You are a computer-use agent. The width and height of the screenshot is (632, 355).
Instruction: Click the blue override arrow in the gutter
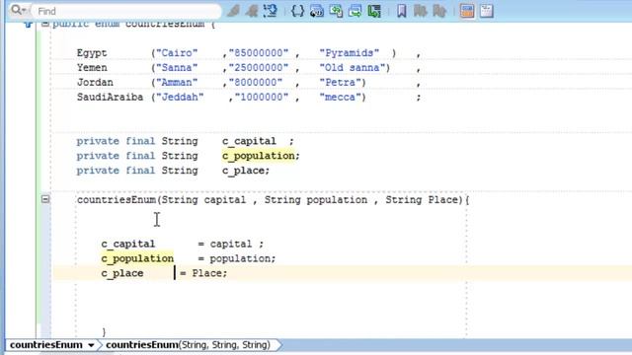tap(28, 24)
